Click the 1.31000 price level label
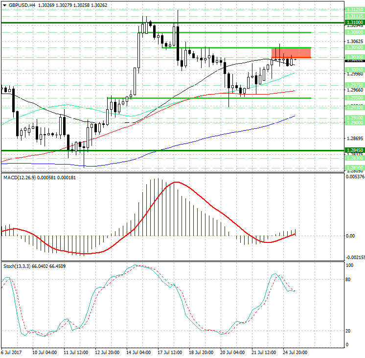The width and height of the screenshot is (365, 358). pos(354,23)
